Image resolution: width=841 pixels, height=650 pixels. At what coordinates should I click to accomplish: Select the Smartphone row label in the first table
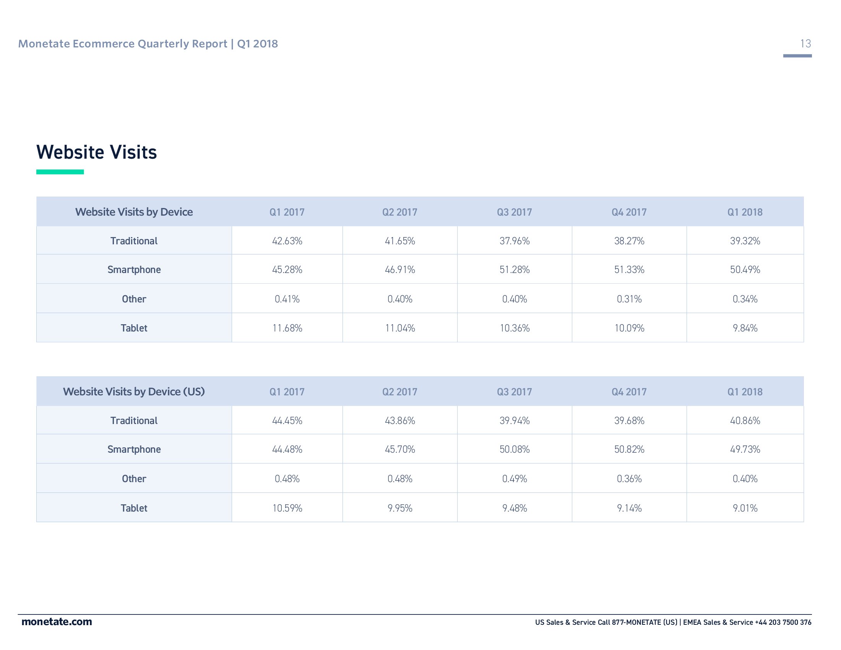pyautogui.click(x=134, y=270)
